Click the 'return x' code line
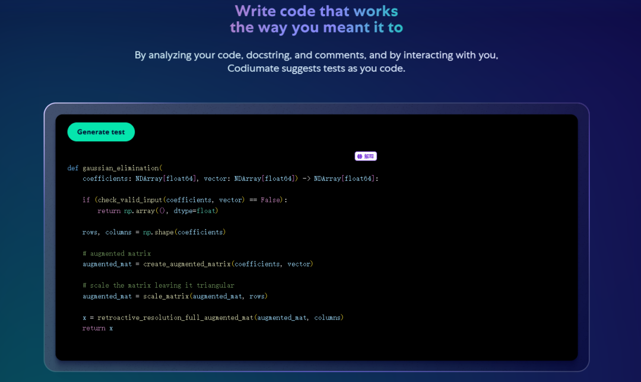 tap(97, 328)
